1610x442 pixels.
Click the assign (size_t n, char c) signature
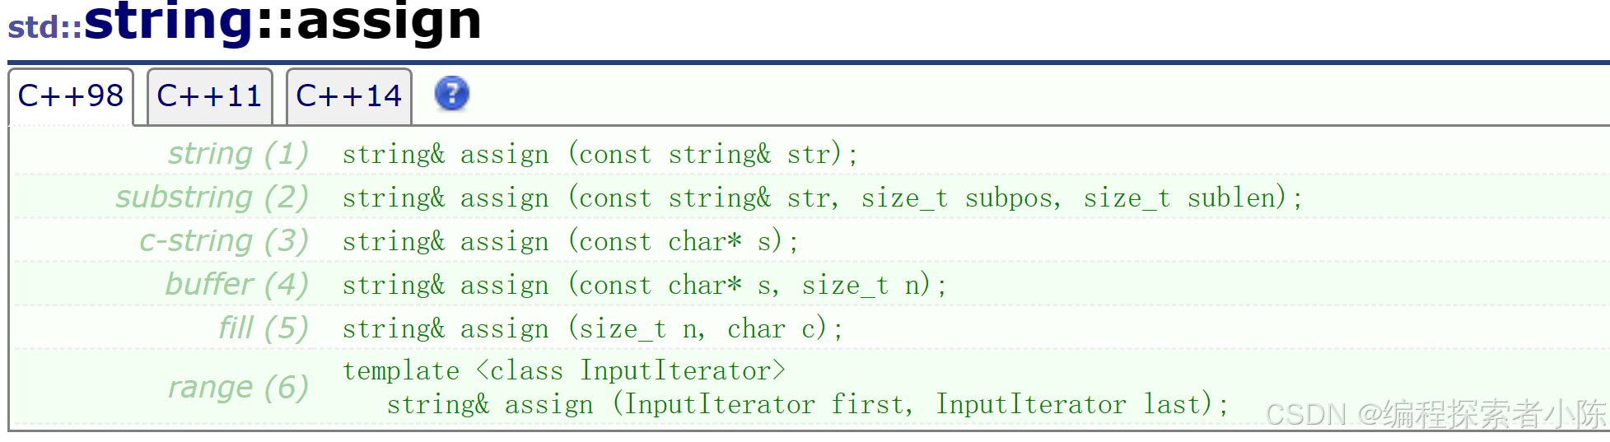[593, 328]
